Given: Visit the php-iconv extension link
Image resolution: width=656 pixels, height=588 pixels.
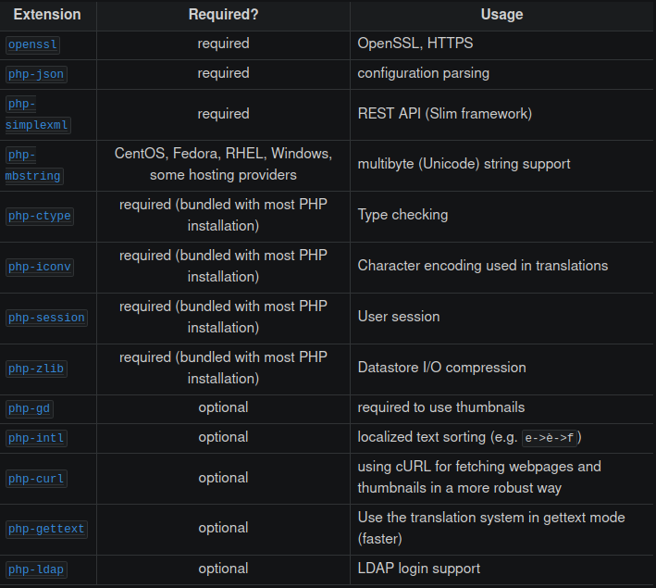Looking at the screenshot, I should pyautogui.click(x=39, y=267).
